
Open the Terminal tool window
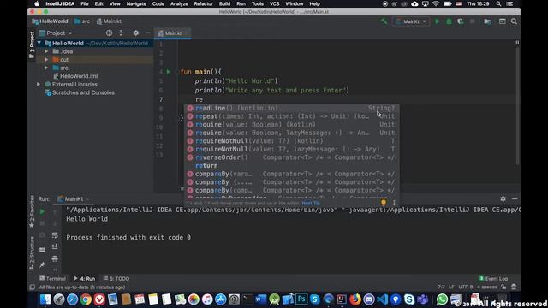click(52, 279)
